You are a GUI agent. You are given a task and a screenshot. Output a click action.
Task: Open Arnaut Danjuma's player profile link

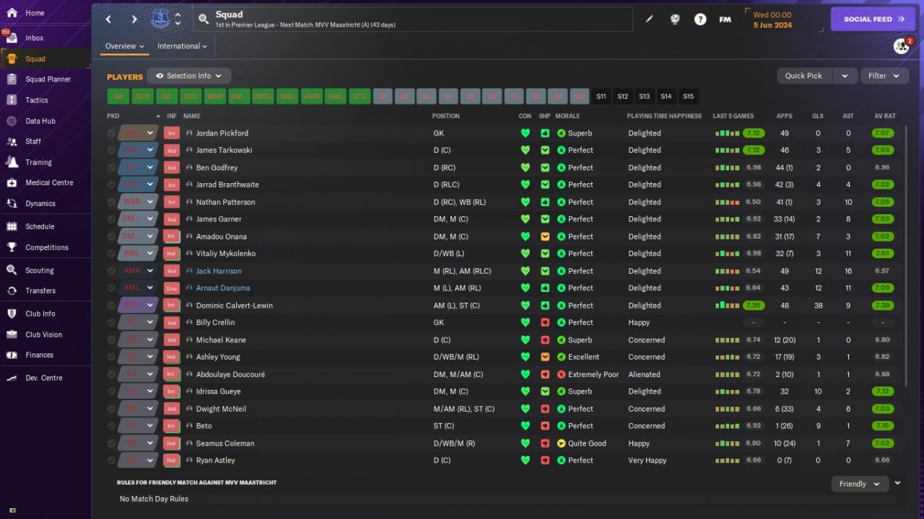pos(223,288)
